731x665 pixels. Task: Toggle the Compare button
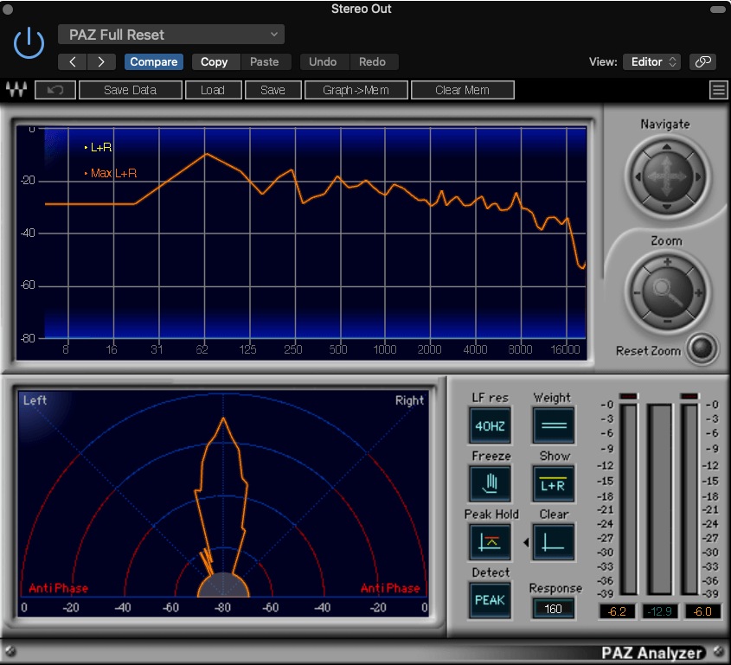coord(153,62)
